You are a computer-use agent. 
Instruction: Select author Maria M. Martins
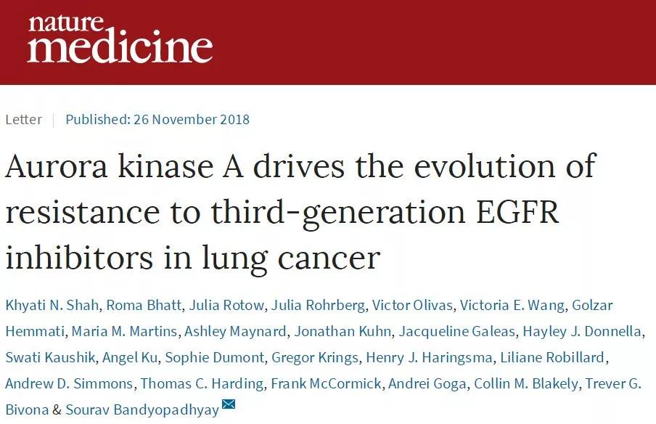pyautogui.click(x=124, y=331)
